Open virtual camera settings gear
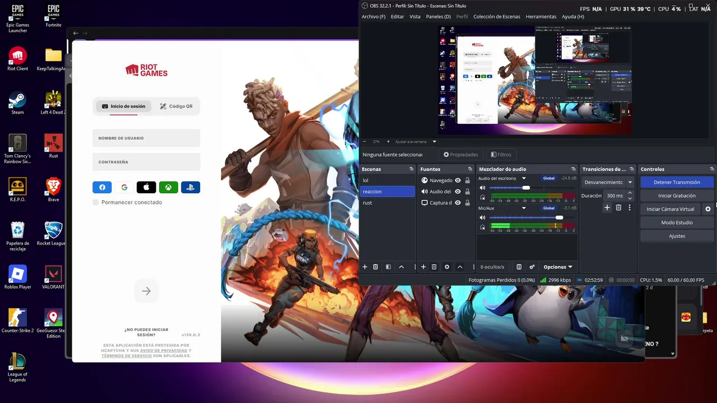 coord(708,209)
